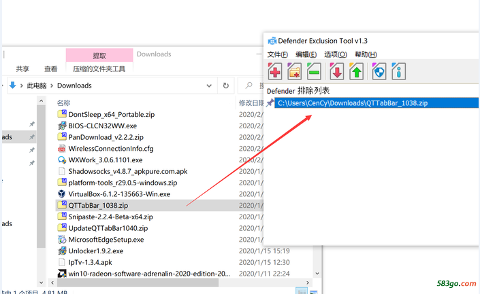Click the WirelessConnectionInfo.cfg file icon
480x294 pixels.
(x=62, y=149)
